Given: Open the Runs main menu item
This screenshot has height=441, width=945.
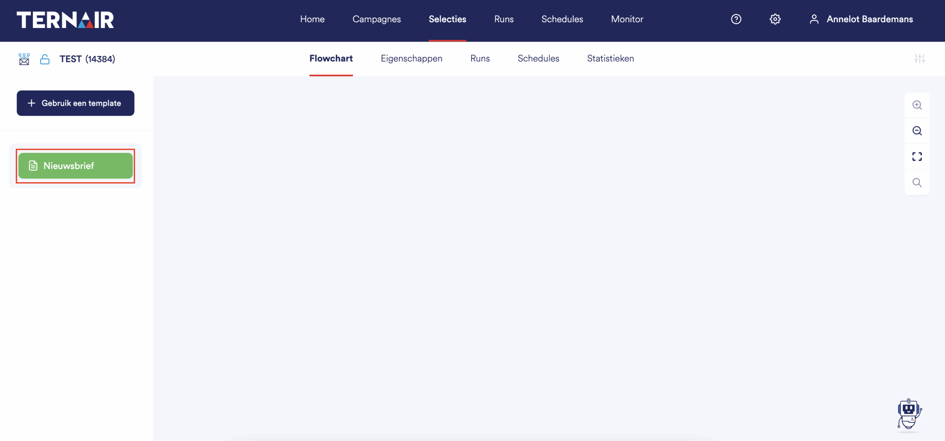Looking at the screenshot, I should (x=504, y=19).
